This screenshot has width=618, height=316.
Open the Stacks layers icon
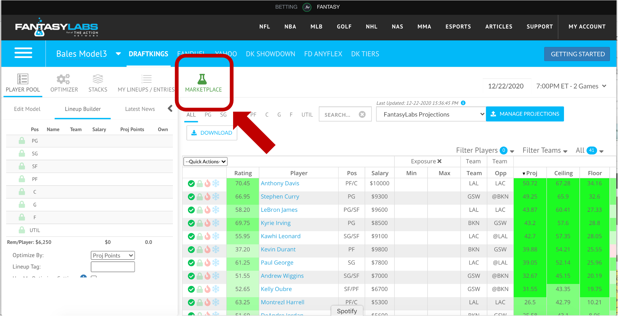[98, 79]
